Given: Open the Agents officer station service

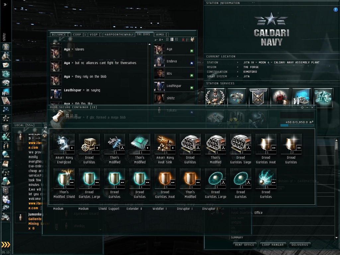Looking at the screenshot, I should point(215,97).
